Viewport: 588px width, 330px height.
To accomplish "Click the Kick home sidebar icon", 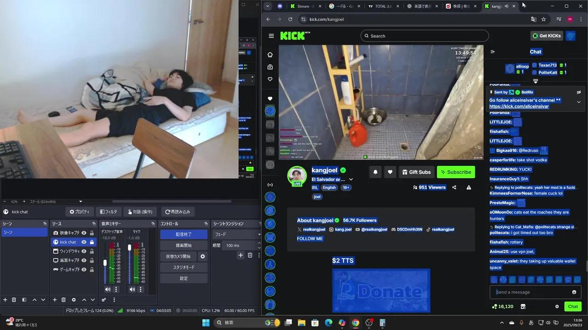I will [x=270, y=55].
